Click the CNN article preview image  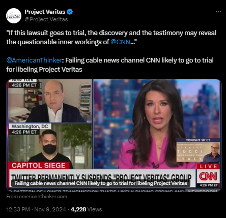(x=114, y=135)
